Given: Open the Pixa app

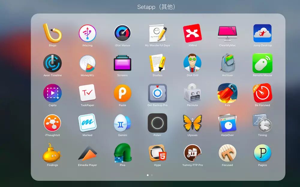Looking at the screenshot, I should [x=122, y=153].
